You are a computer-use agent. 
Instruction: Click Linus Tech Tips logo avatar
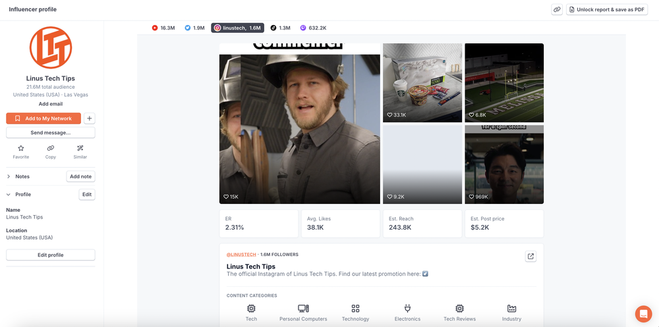[x=51, y=47]
